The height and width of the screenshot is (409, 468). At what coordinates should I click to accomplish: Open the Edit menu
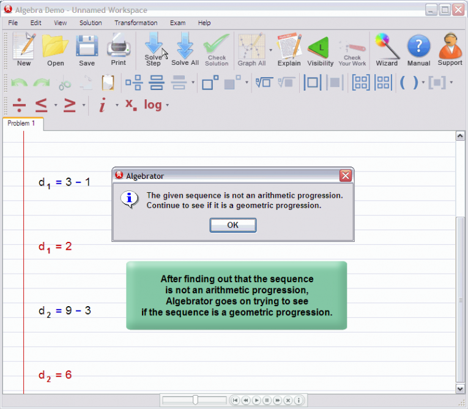tap(36, 23)
